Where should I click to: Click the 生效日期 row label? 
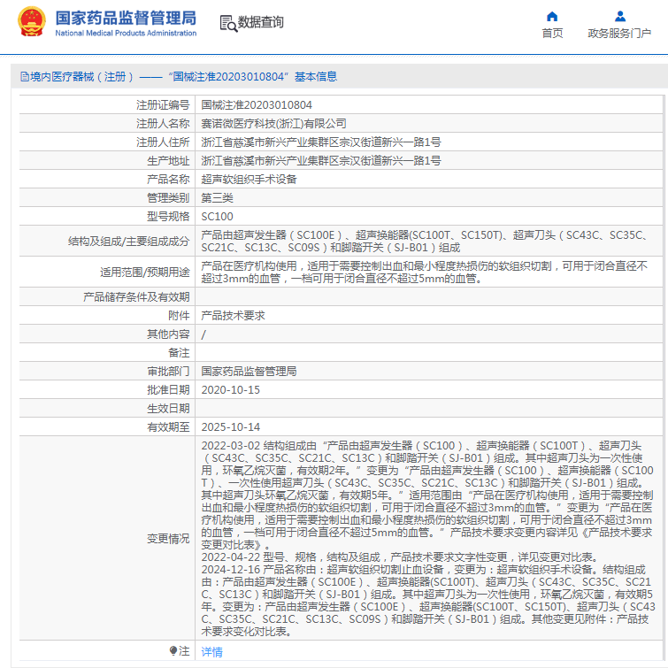168,409
